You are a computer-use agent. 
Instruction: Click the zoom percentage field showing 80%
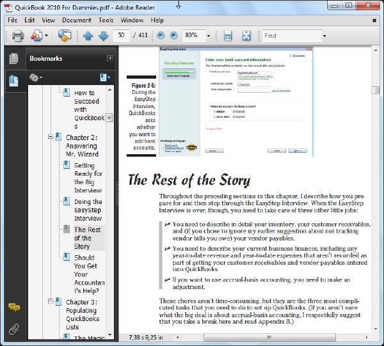click(194, 35)
